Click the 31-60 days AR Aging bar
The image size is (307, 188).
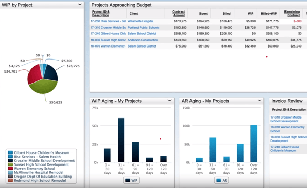coord(213,150)
